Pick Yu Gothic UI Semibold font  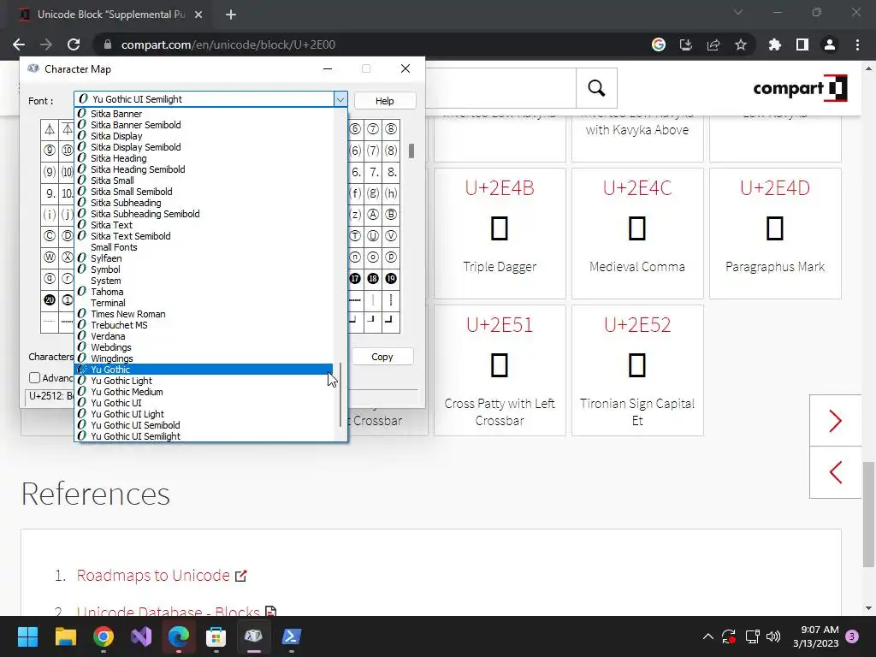[x=204, y=425]
